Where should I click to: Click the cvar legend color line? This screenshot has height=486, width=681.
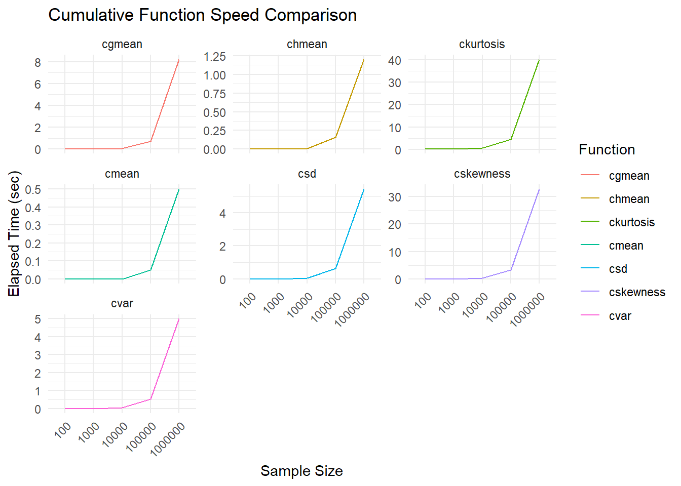tap(590, 315)
